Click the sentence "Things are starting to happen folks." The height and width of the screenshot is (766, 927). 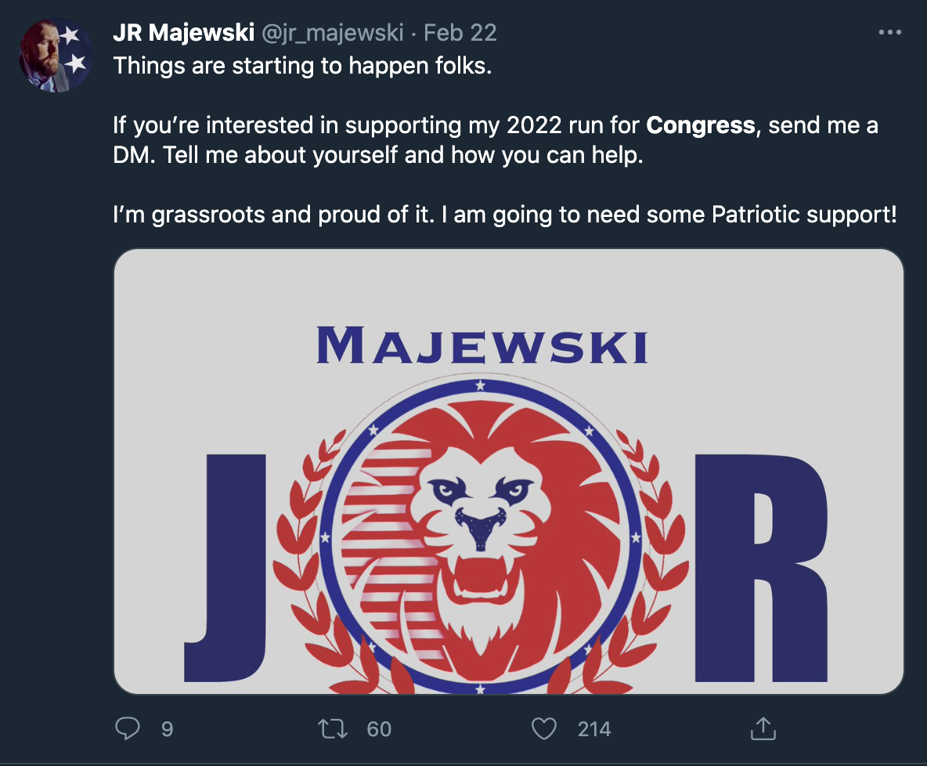302,65
